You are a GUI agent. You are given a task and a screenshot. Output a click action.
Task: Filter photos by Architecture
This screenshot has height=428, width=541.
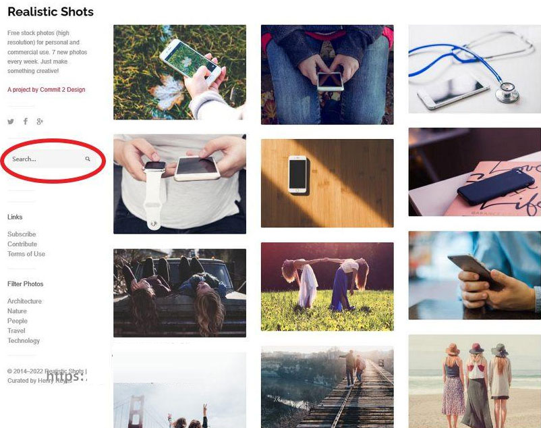(24, 301)
